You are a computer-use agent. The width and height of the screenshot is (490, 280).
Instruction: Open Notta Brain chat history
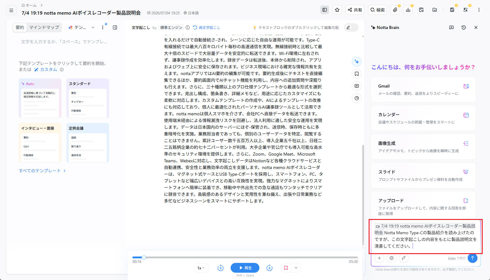[x=464, y=27]
